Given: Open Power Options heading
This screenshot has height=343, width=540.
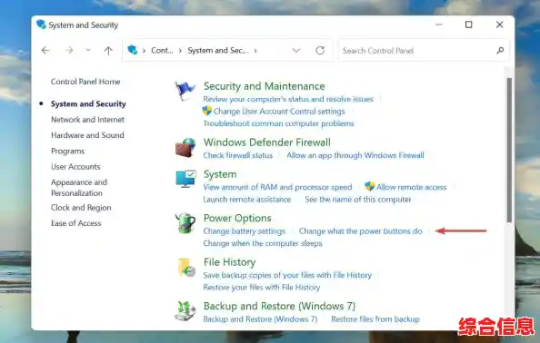Looking at the screenshot, I should 237,218.
